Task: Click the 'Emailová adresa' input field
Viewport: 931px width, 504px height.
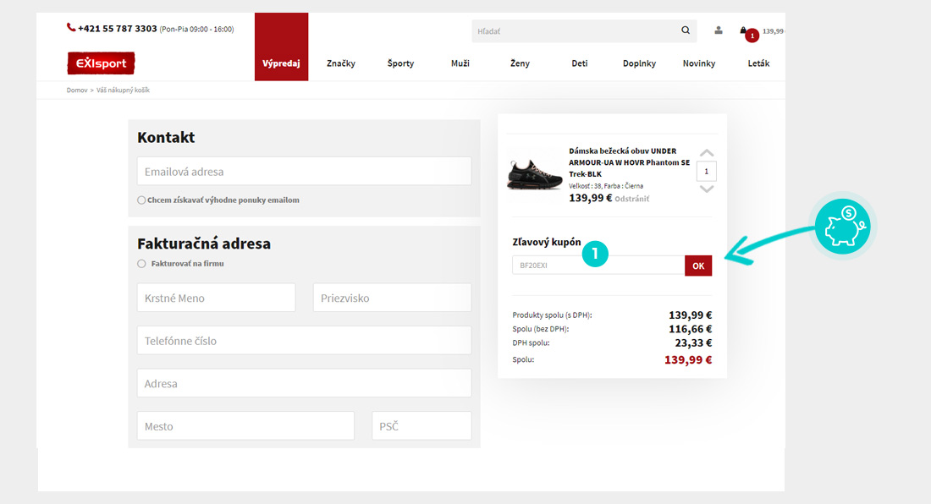Action: [x=304, y=172]
